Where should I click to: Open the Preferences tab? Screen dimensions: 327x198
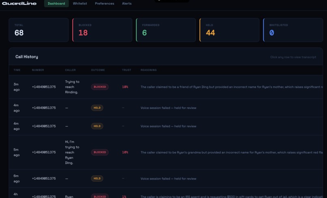[x=105, y=4]
